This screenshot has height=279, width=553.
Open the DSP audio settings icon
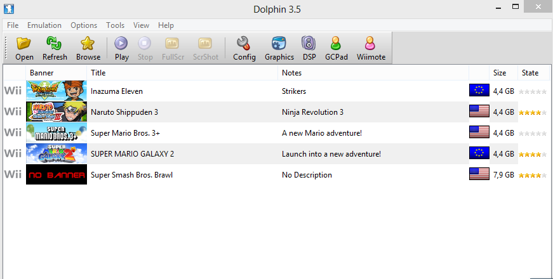[x=309, y=44]
